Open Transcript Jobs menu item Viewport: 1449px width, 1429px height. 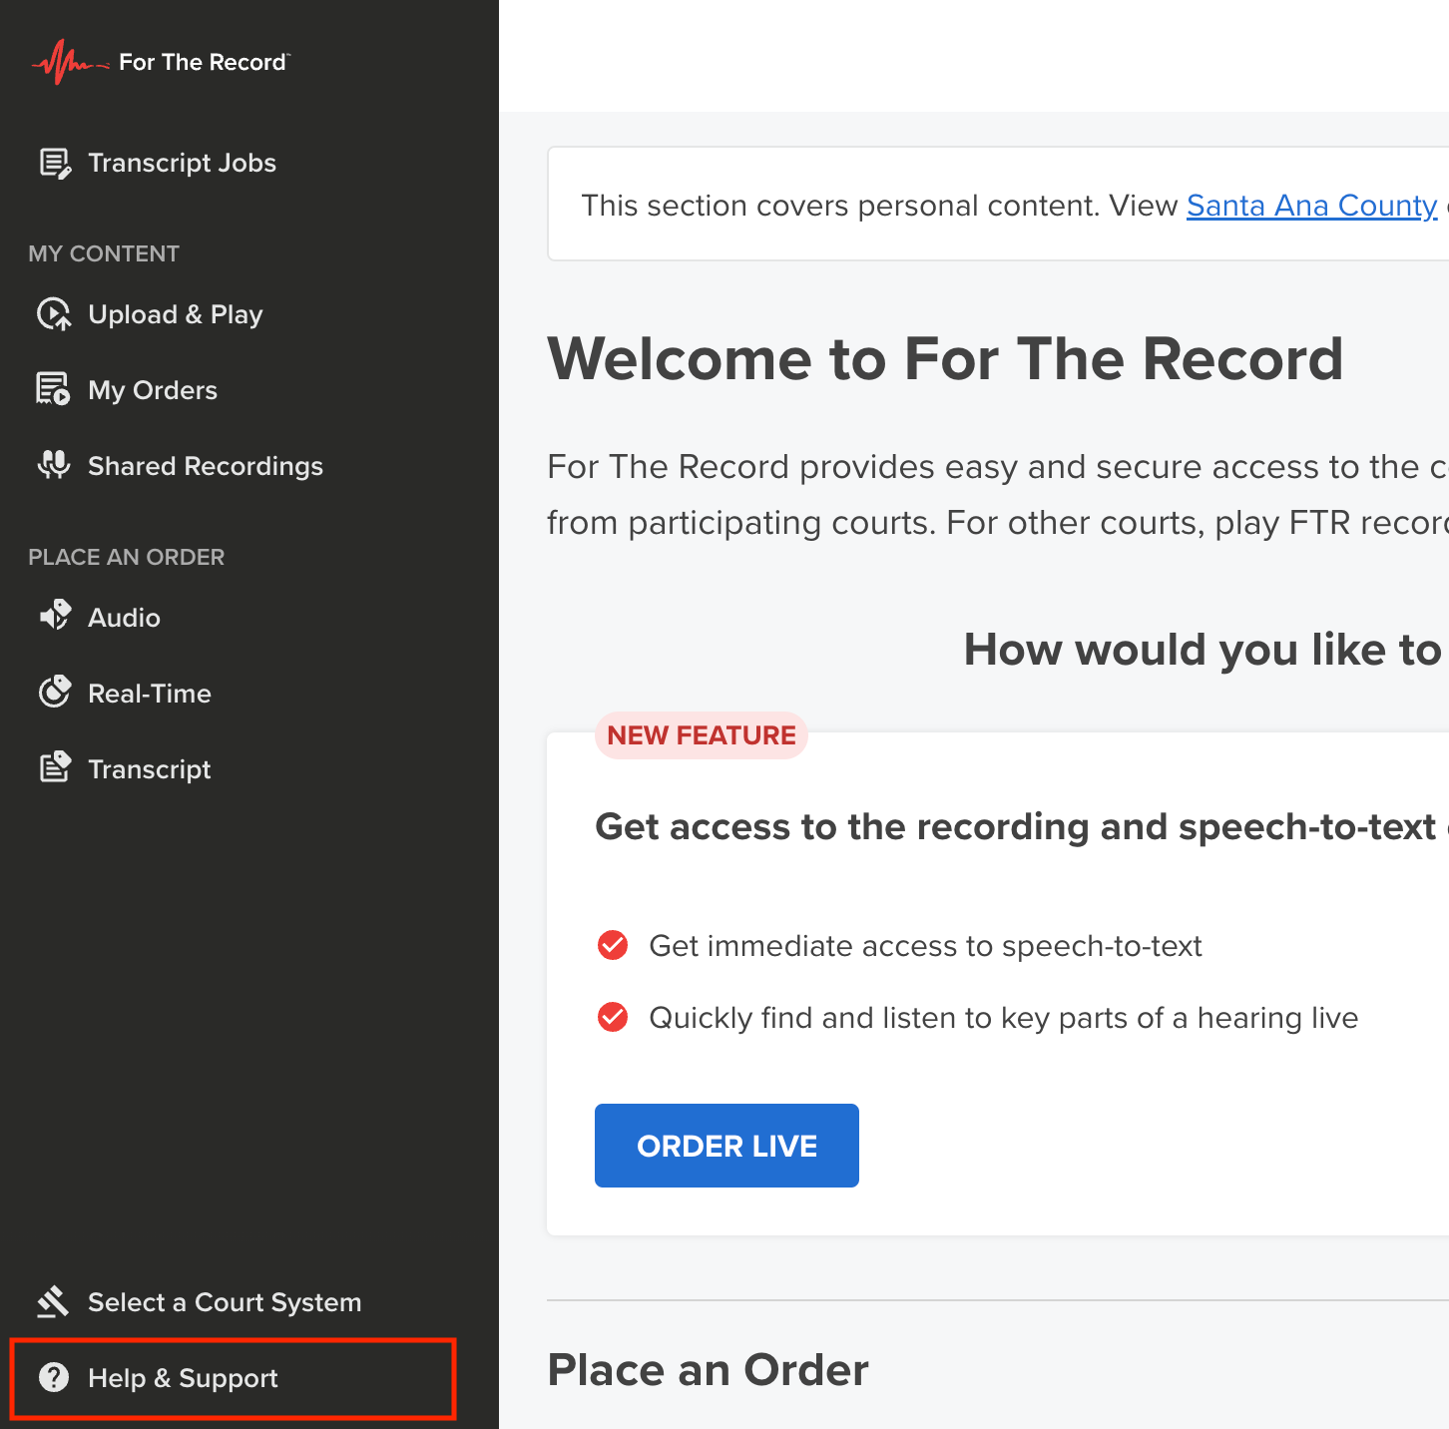tap(182, 163)
